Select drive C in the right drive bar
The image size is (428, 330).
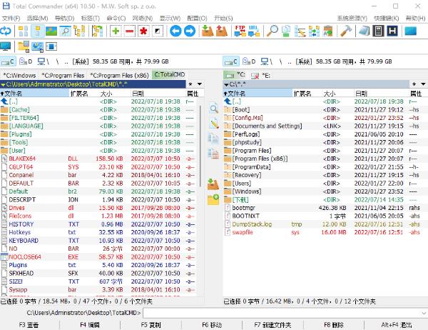230,61
